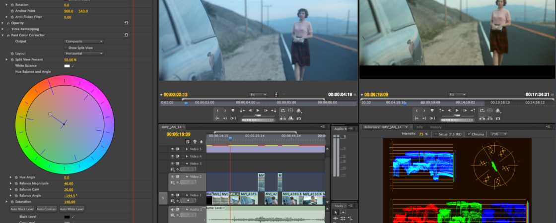This screenshot has height=223, width=556.
Task: Play the source monitor clip
Action: [x=258, y=111]
